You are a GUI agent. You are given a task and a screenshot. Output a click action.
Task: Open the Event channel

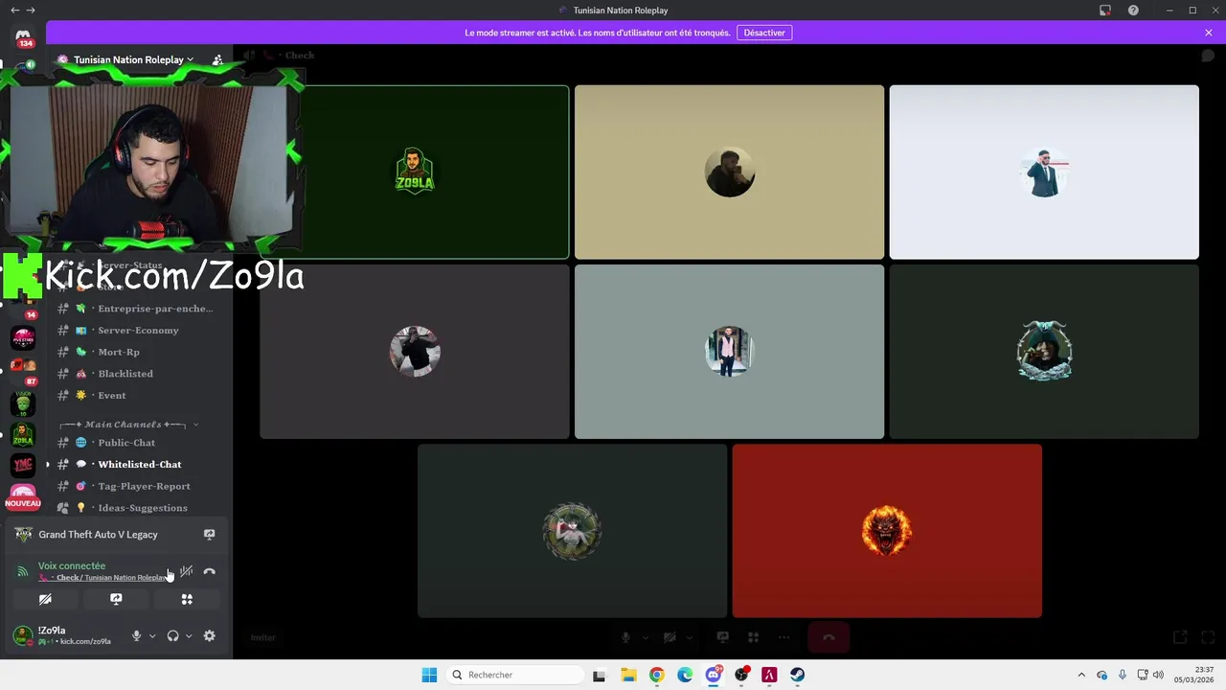(138, 395)
